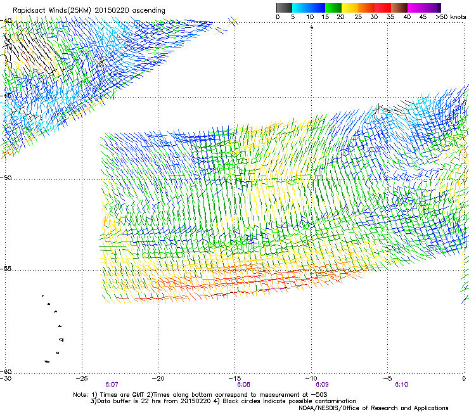
Task: Click the '>50 knots' legend label
Action: 451,17
